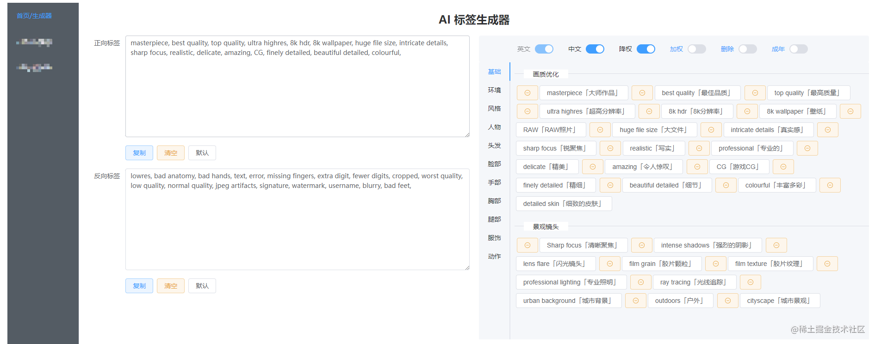Click minus icon left of CG tag

pyautogui.click(x=697, y=167)
